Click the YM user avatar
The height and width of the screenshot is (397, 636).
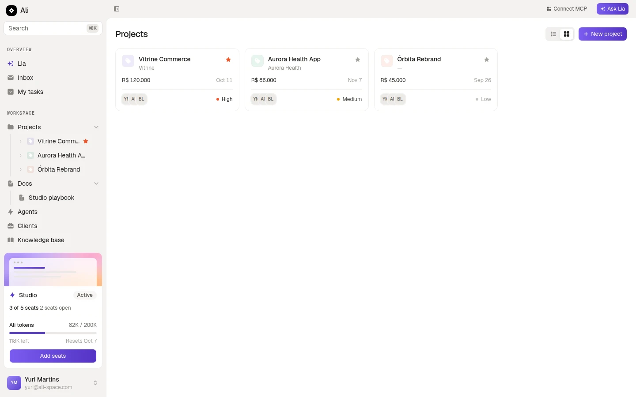point(14,383)
